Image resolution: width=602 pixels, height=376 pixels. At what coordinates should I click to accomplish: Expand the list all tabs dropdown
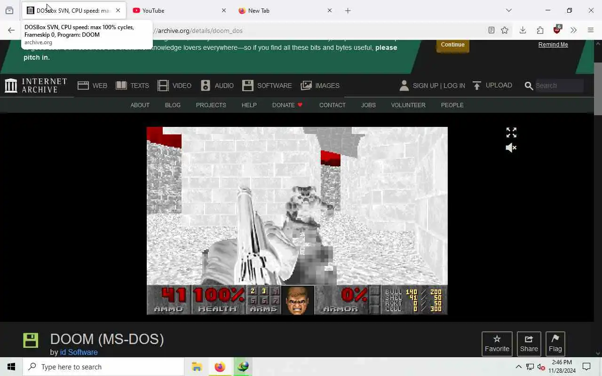(509, 10)
